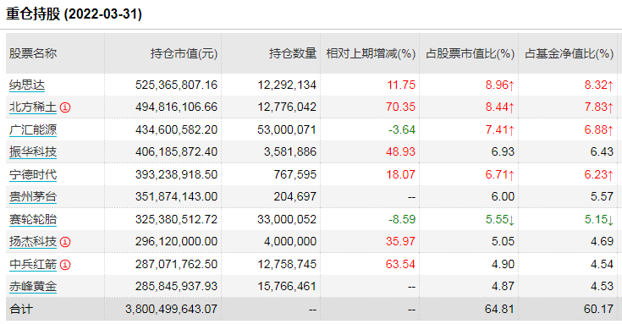This screenshot has height=324, width=622.
Task: Click the holding quantity 12,776,042
Action: pos(287,107)
